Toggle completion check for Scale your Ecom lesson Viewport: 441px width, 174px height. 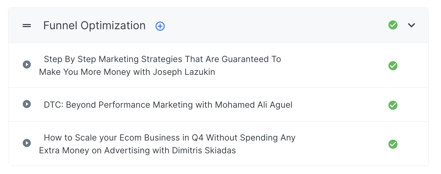click(x=393, y=144)
